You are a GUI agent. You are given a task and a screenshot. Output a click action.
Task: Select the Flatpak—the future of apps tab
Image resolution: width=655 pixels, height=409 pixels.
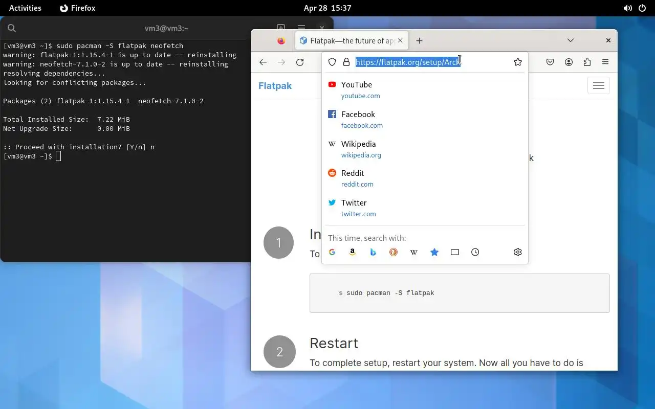[352, 40]
